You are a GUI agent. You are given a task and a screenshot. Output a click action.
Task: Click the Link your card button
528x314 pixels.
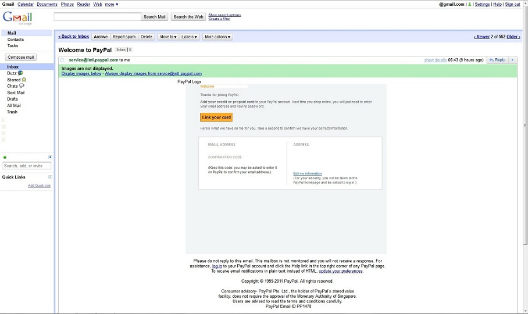point(216,117)
